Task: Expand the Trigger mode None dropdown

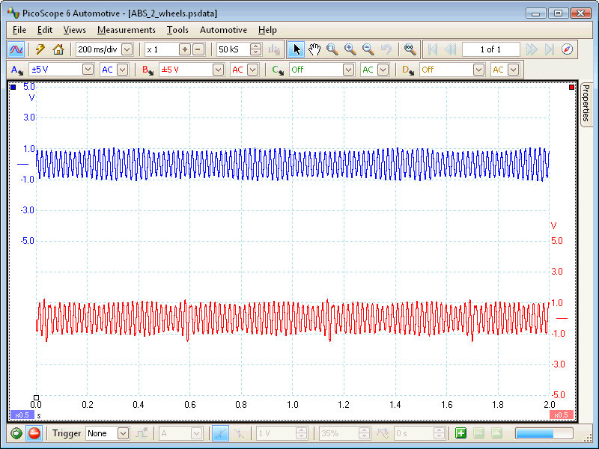Action: click(x=123, y=433)
